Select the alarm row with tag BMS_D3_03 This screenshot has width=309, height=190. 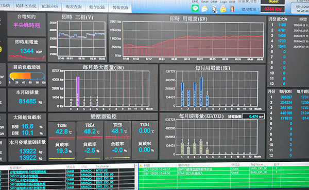tap(67, 183)
